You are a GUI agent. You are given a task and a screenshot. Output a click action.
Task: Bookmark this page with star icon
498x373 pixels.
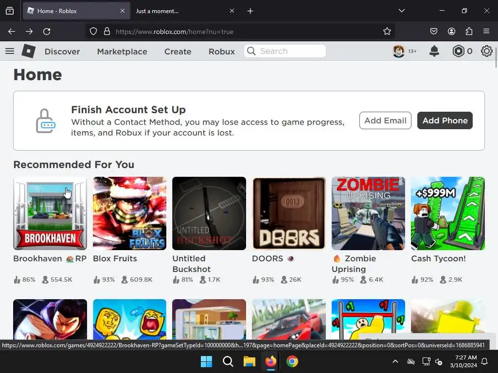tap(387, 32)
